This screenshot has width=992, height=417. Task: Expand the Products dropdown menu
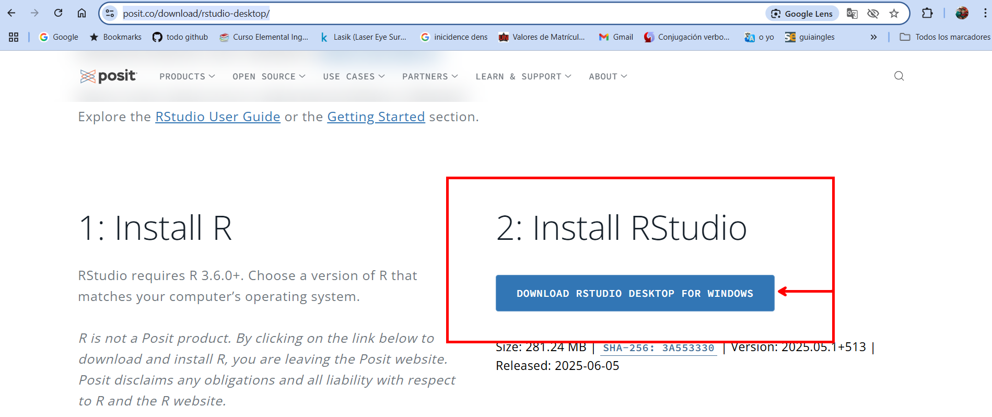pos(187,76)
